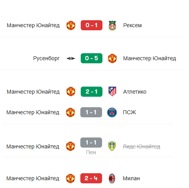The image size is (189, 188).
Task: Open the 1 - 1 score with Пен label
Action: (91, 143)
